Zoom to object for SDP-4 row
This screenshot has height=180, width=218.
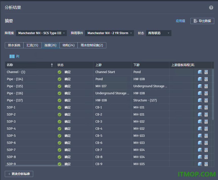(x=200, y=129)
